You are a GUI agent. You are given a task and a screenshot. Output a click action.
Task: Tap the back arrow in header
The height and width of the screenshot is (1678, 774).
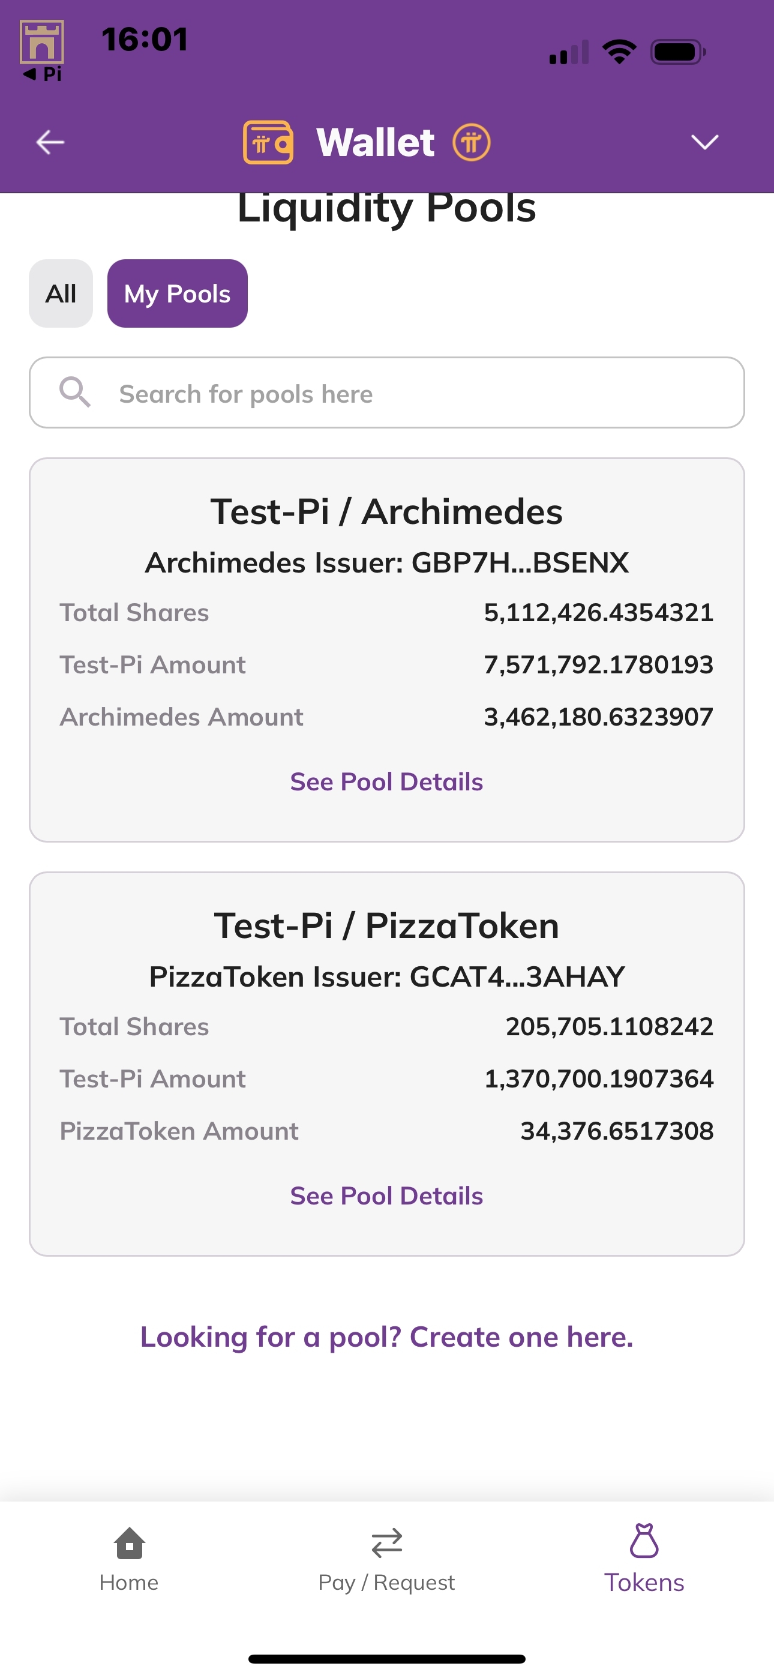50,142
